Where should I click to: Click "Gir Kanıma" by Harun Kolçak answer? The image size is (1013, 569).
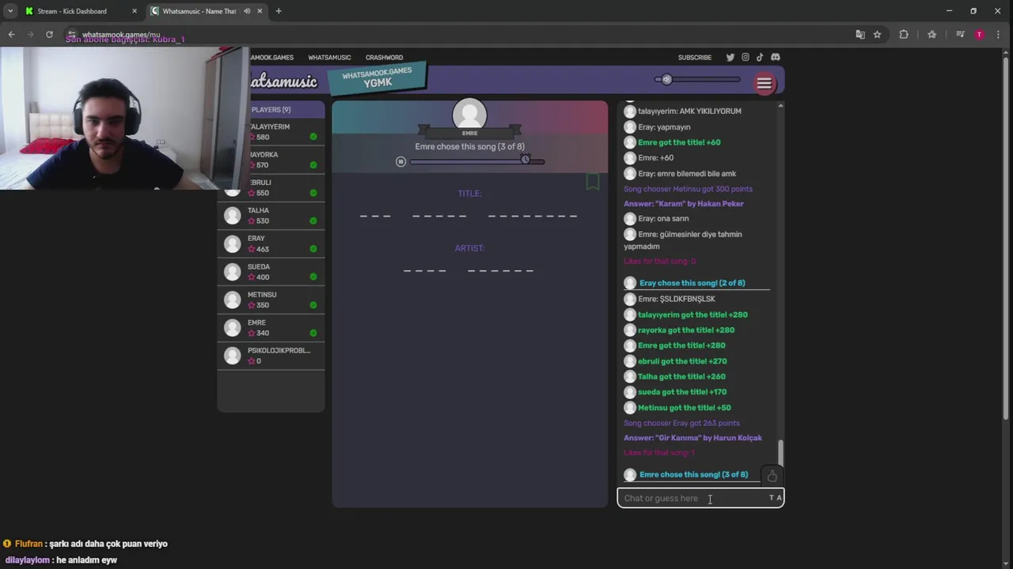692,438
